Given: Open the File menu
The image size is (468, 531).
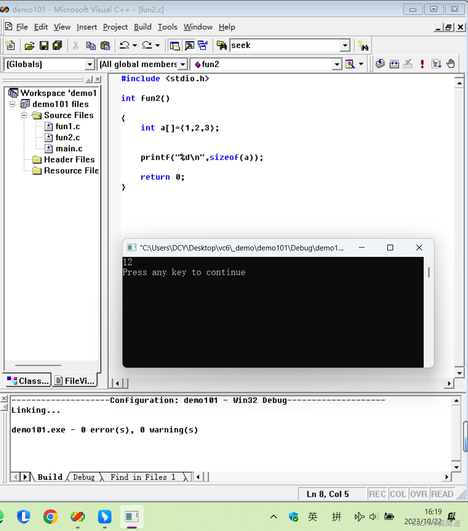Looking at the screenshot, I should 22,27.
